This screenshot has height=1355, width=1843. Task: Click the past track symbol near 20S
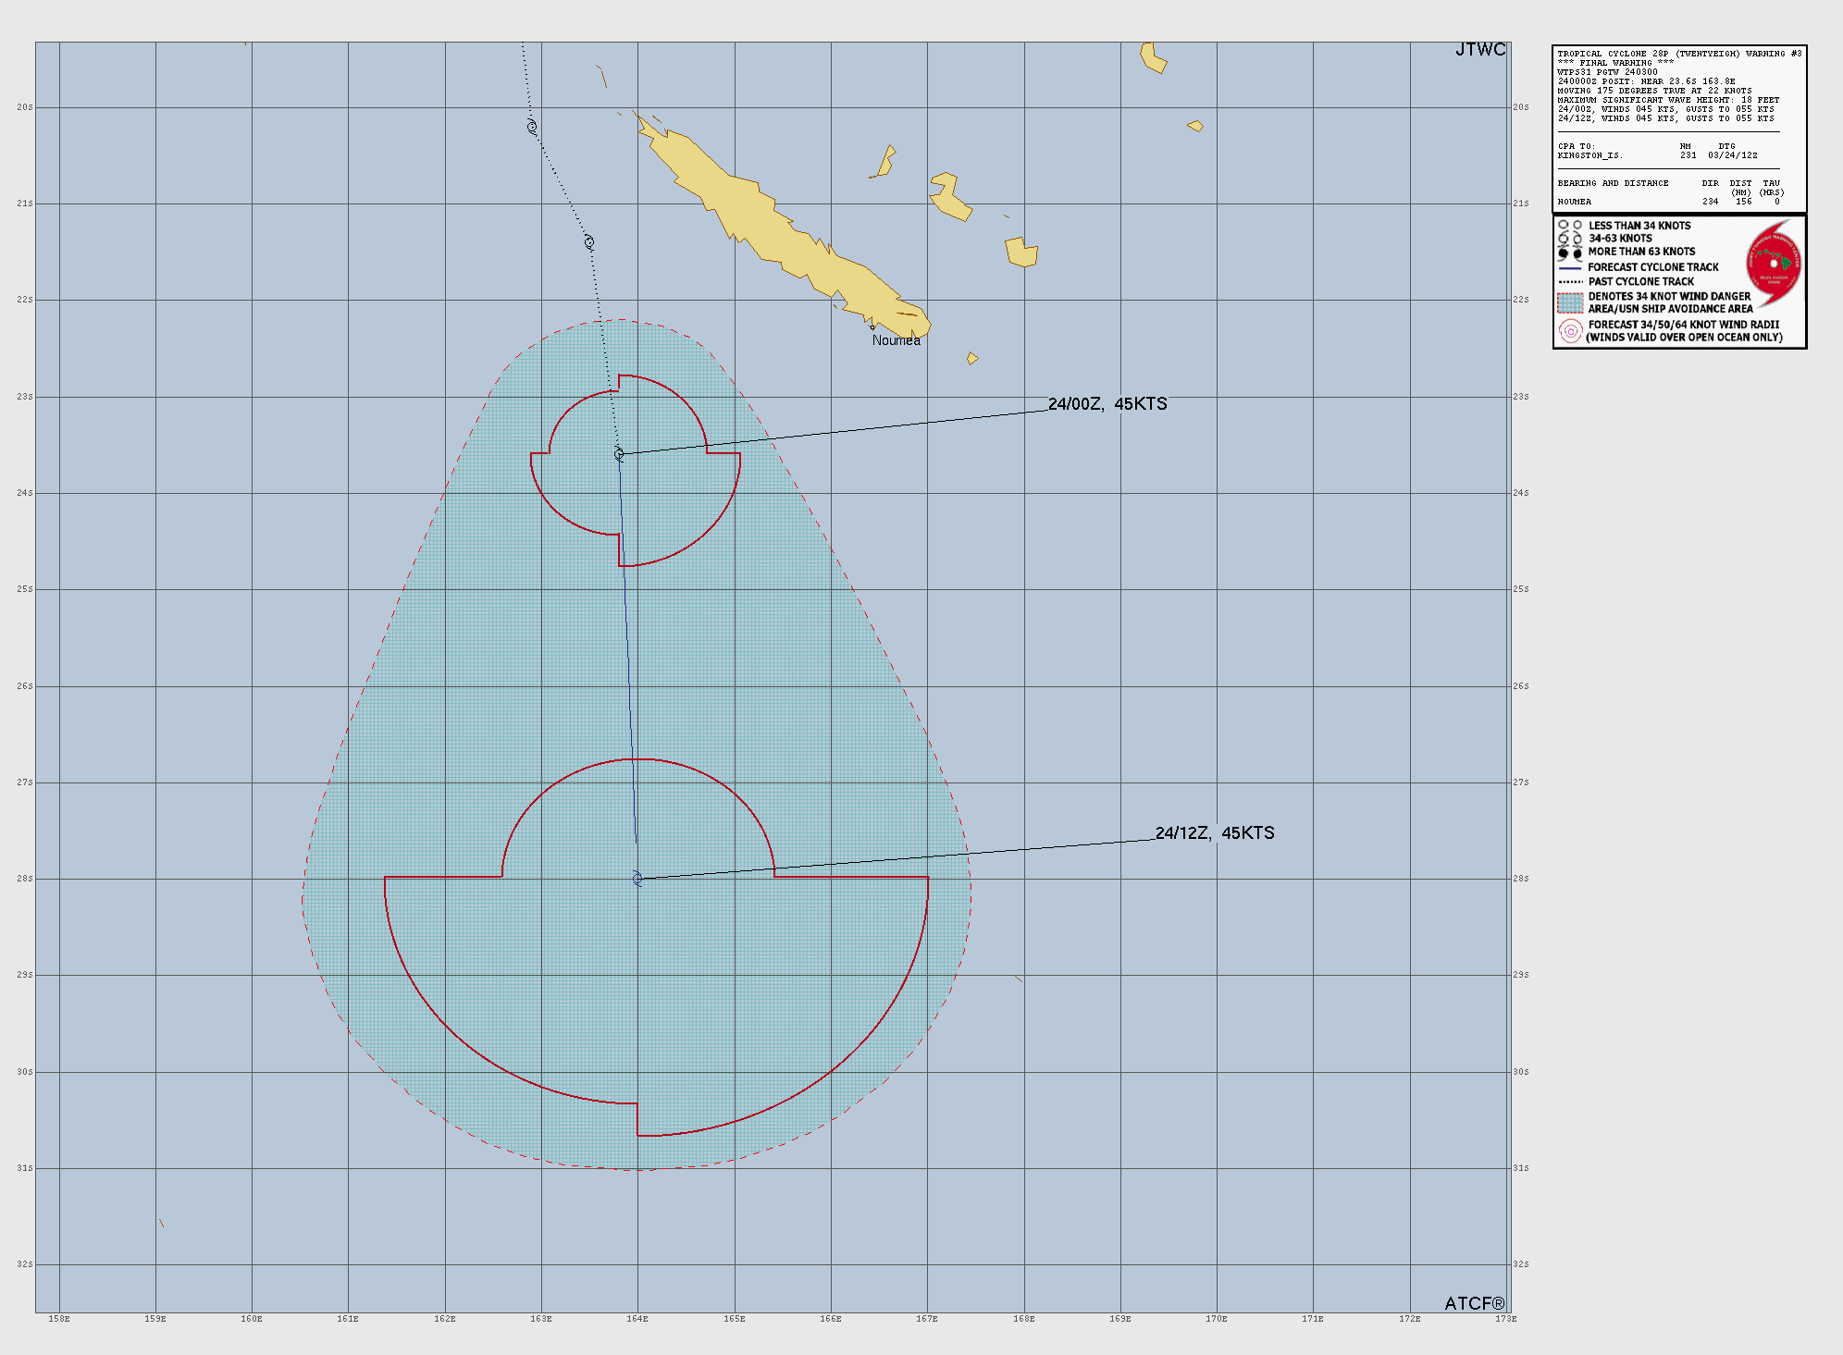pyautogui.click(x=532, y=127)
